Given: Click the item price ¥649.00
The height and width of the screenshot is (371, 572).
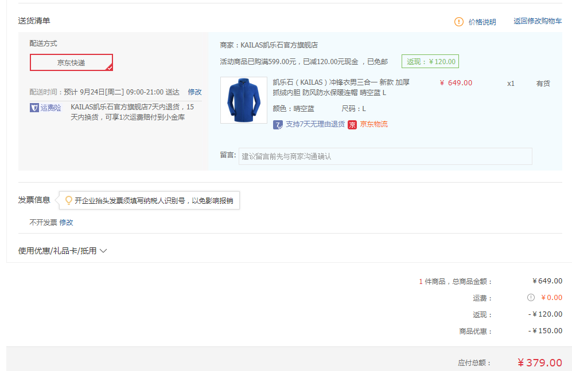Looking at the screenshot, I should coord(456,83).
